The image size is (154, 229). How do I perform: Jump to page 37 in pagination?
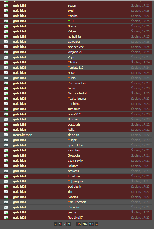(91, 224)
